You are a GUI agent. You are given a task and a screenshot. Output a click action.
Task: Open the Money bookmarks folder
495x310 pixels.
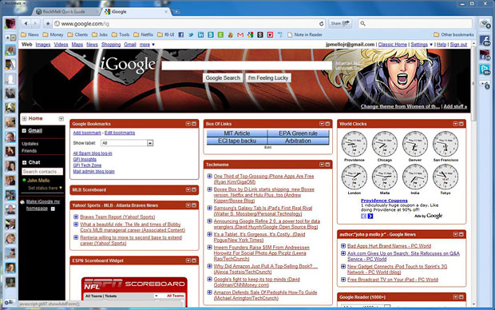point(53,35)
